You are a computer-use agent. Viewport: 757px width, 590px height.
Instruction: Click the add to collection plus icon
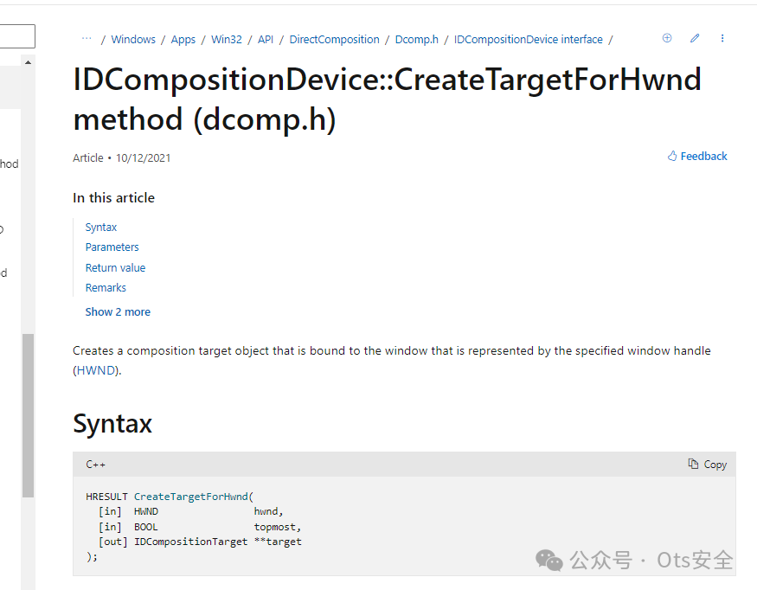click(667, 38)
